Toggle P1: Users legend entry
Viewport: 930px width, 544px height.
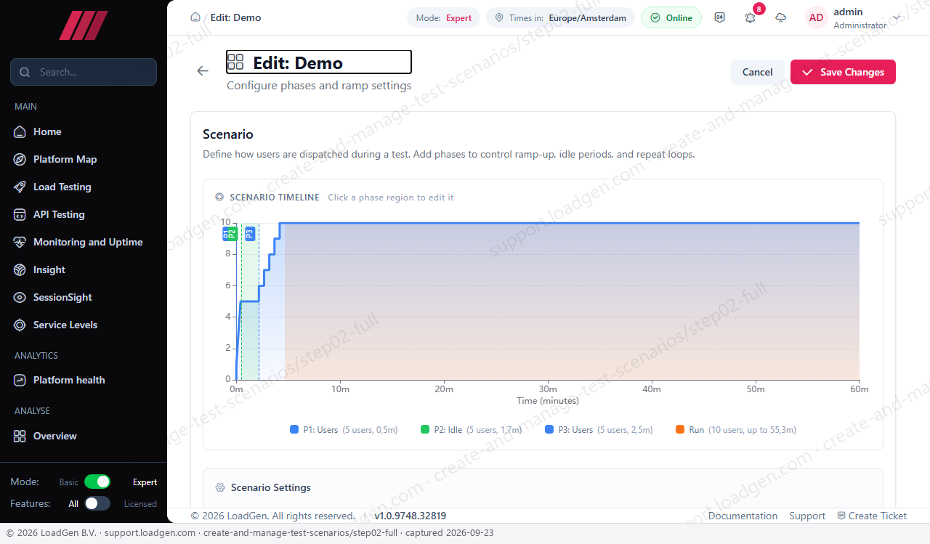[344, 430]
